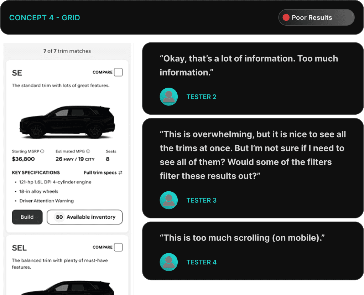Click the 18-in alloy wheels item
This screenshot has height=295, width=364.
pyautogui.click(x=38, y=191)
